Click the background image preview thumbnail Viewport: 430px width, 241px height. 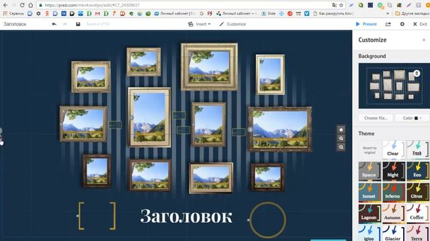(x=394, y=86)
